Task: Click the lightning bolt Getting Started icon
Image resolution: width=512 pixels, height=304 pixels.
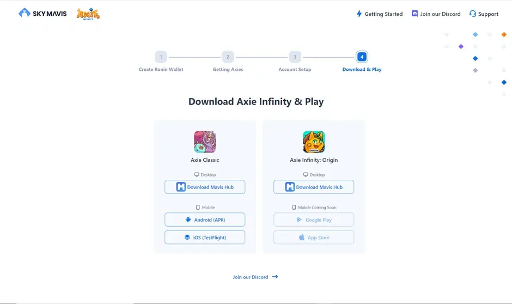Action: coord(359,14)
